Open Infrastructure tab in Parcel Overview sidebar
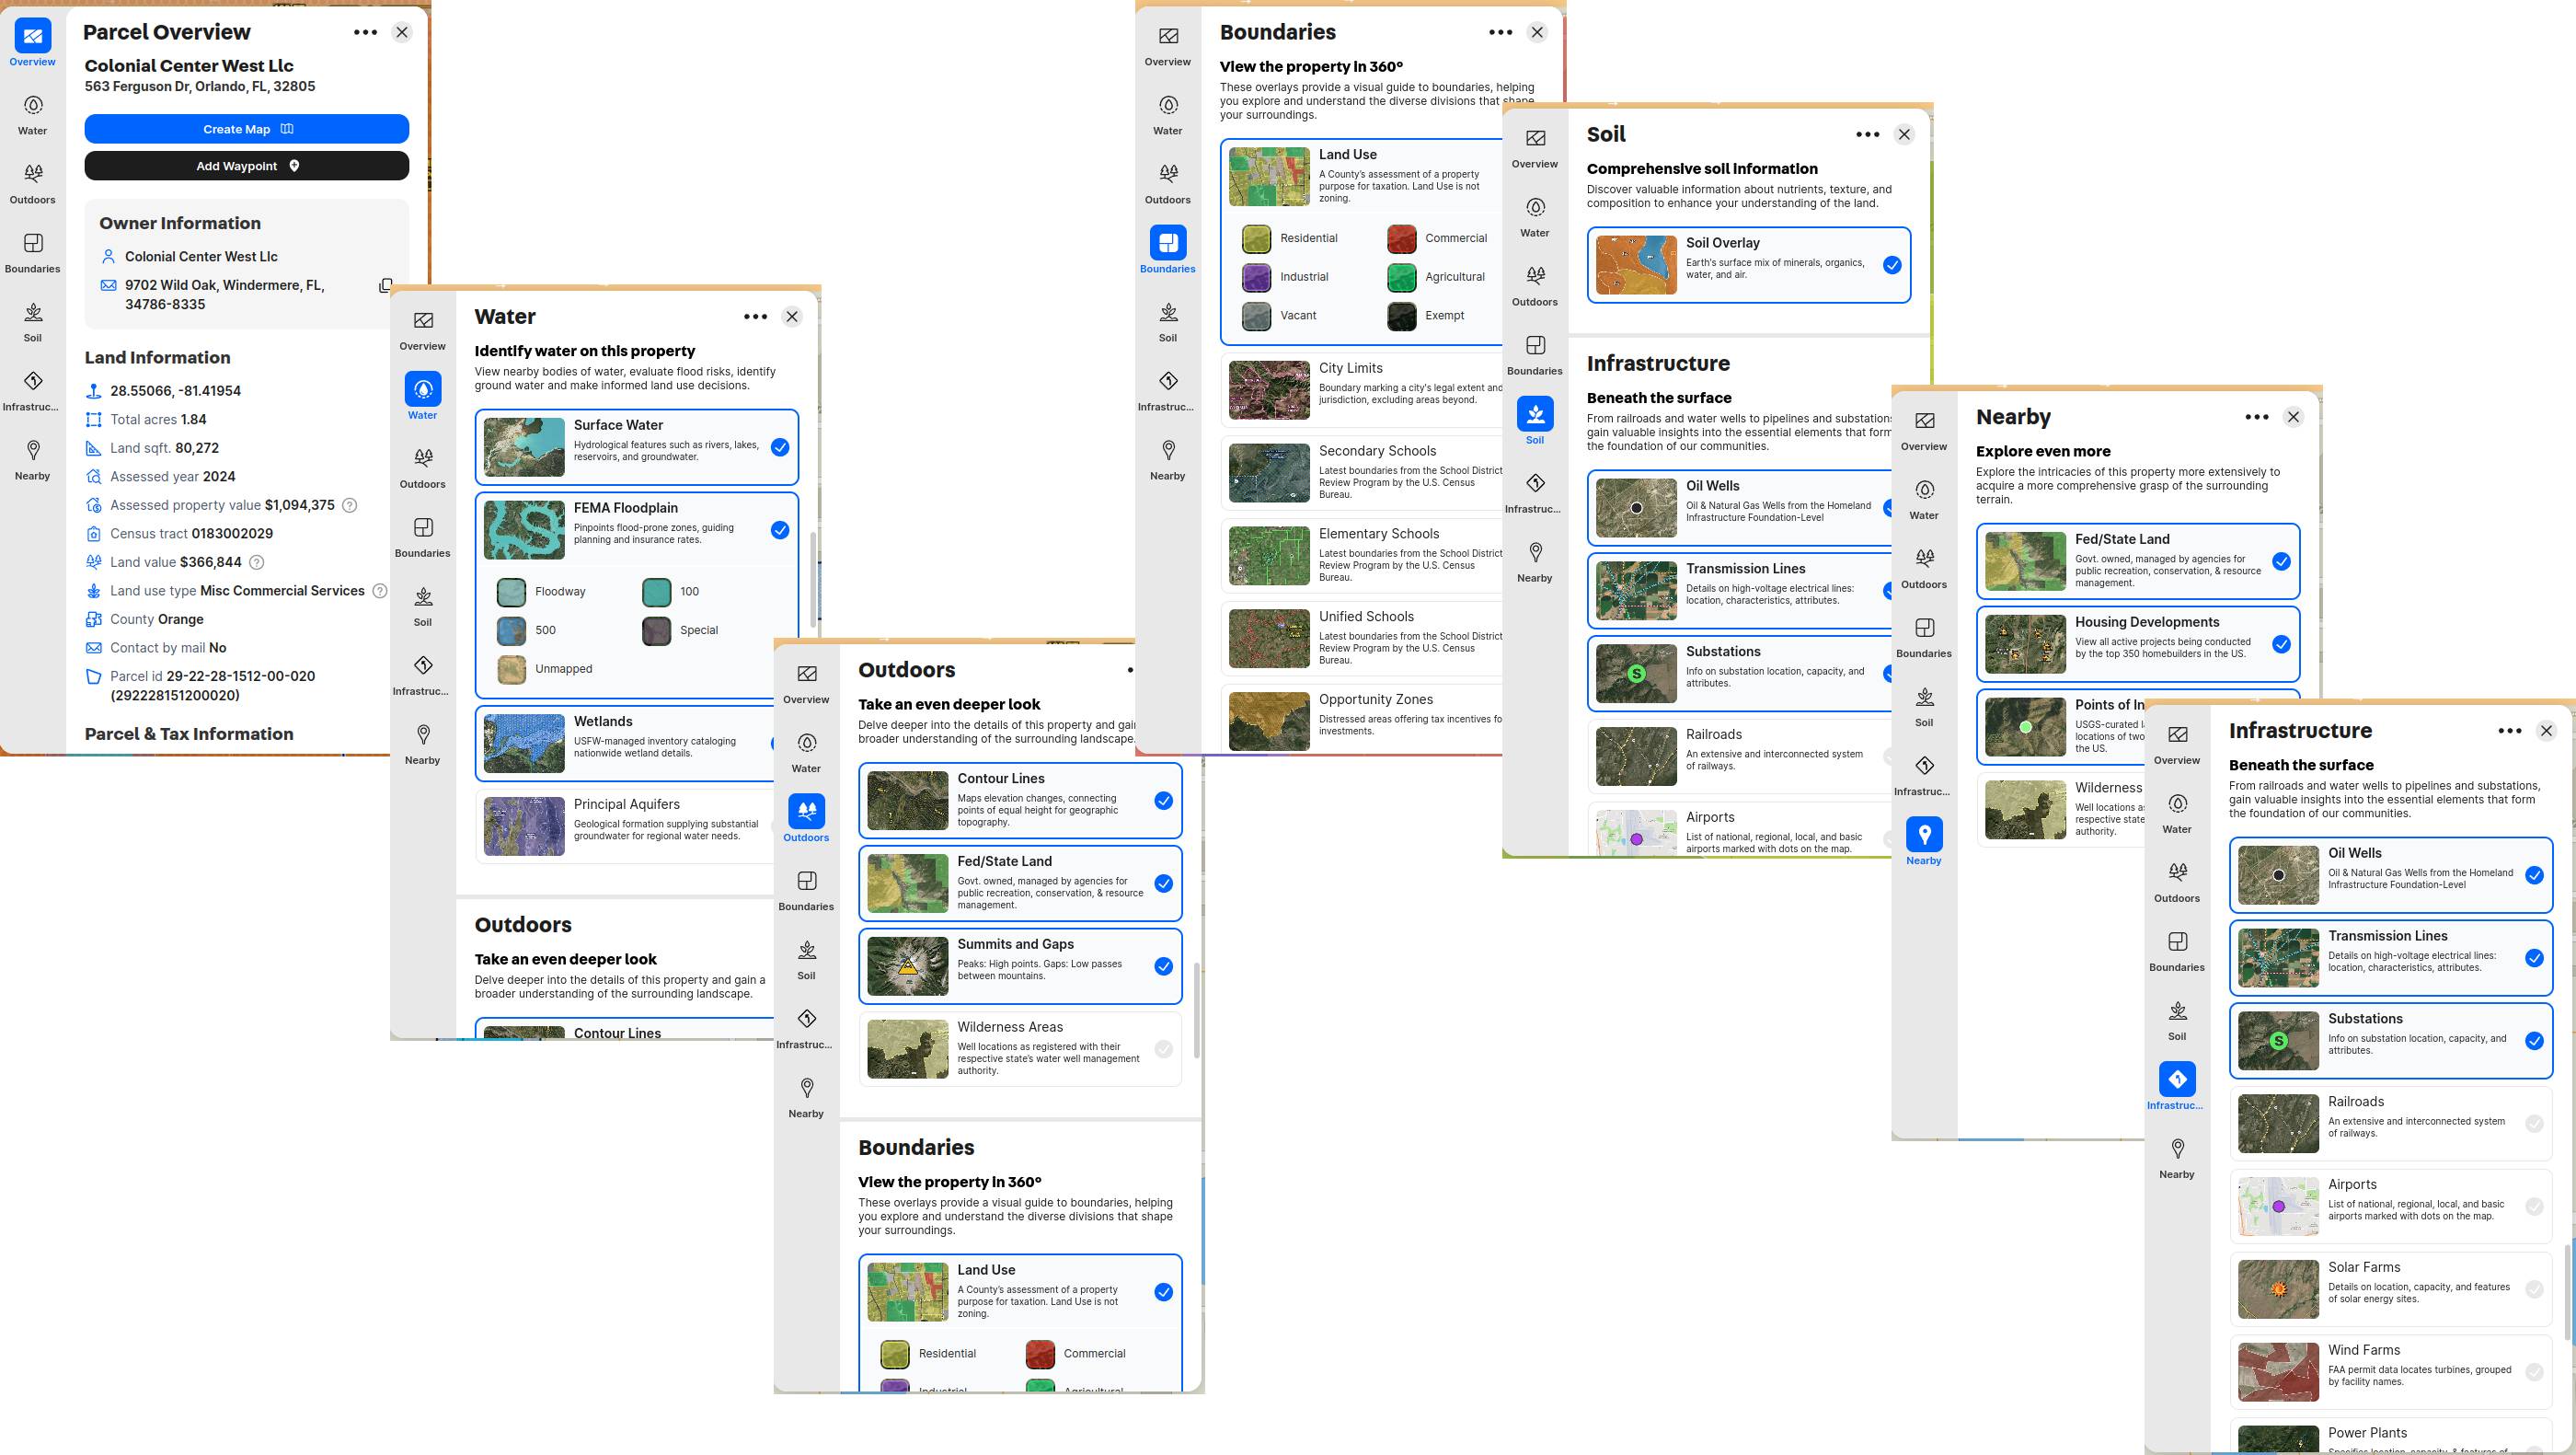The height and width of the screenshot is (1455, 2576). click(x=33, y=390)
